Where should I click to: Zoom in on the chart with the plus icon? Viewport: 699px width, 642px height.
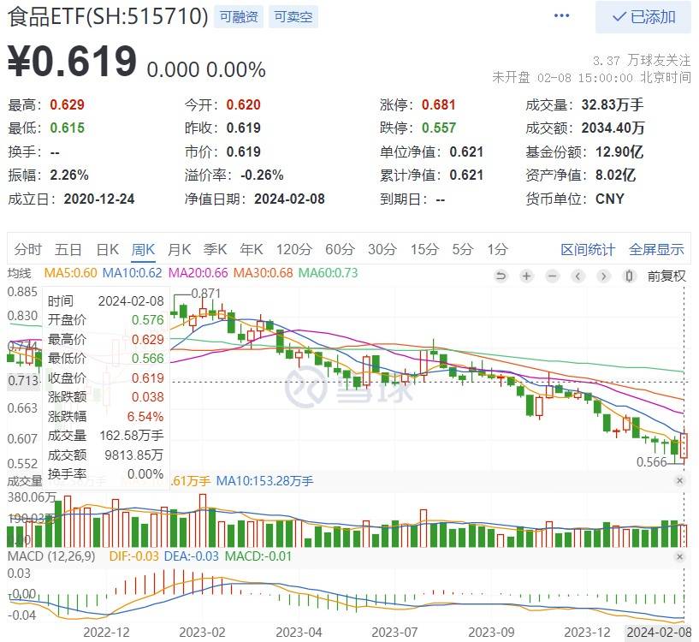[525, 276]
